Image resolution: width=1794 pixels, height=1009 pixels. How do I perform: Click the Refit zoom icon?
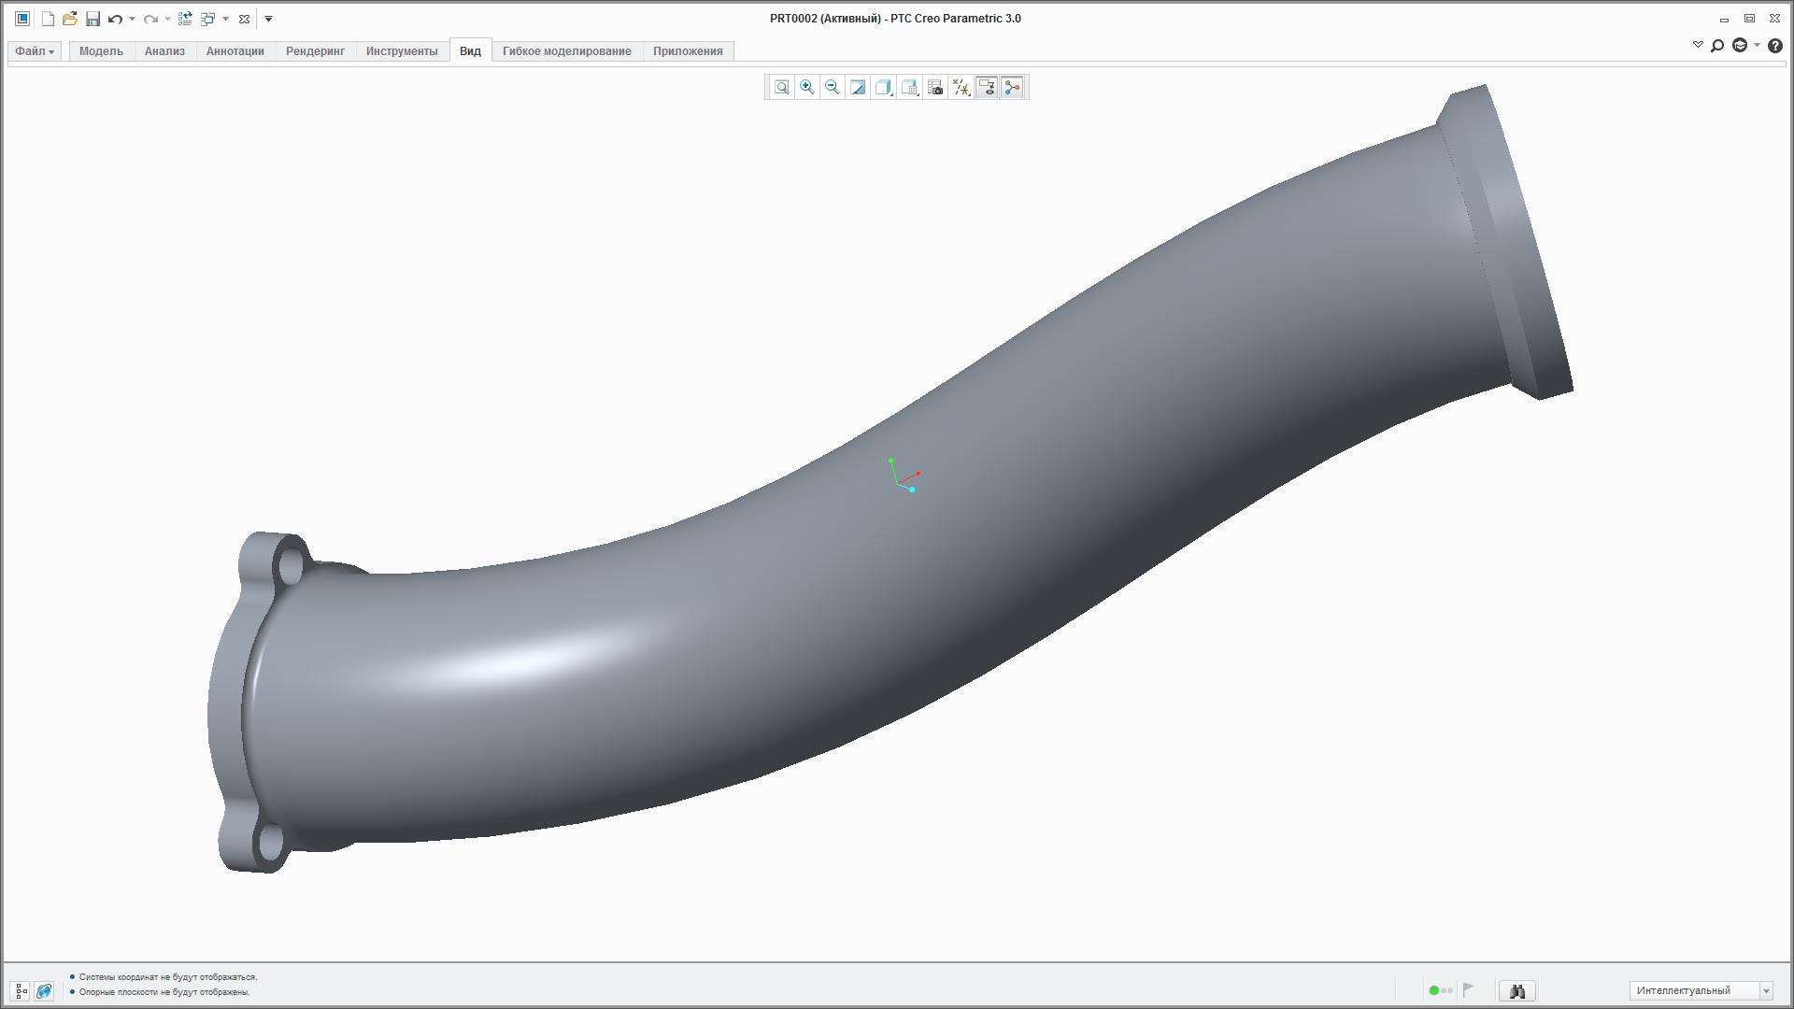point(782,88)
